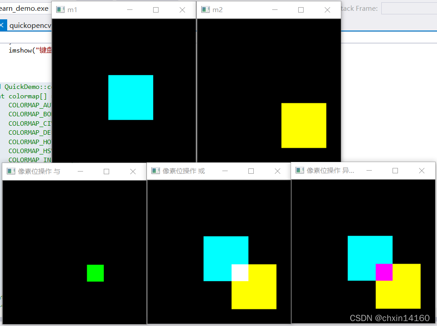Click the m2 window title text
This screenshot has height=326, width=437.
point(217,10)
